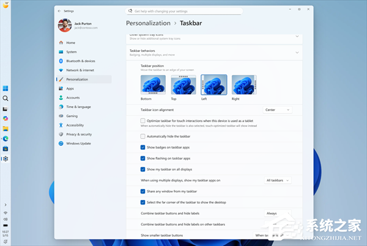Open Search from the left taskbar
This screenshot has height=246, width=367.
coord(6,98)
